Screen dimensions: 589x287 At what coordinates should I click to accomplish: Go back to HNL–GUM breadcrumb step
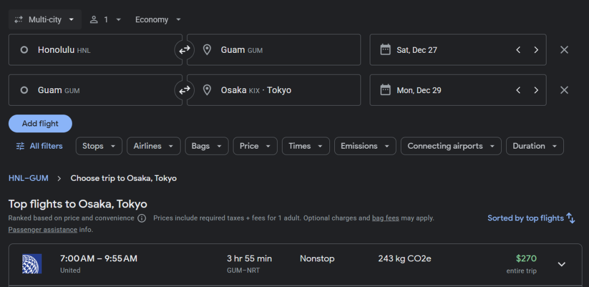tap(28, 178)
